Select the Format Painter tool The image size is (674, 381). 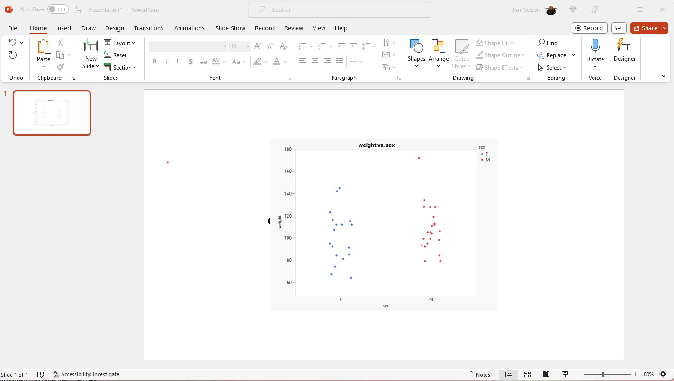click(60, 66)
